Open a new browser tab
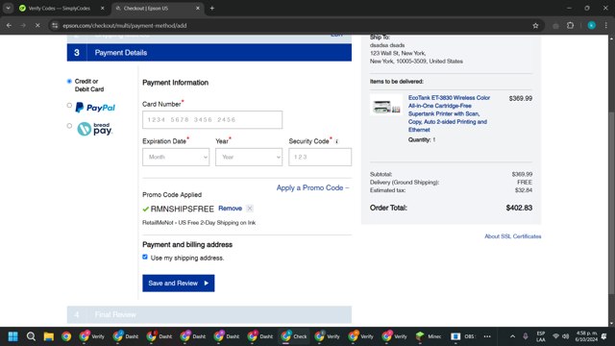615x346 pixels. 212,9
